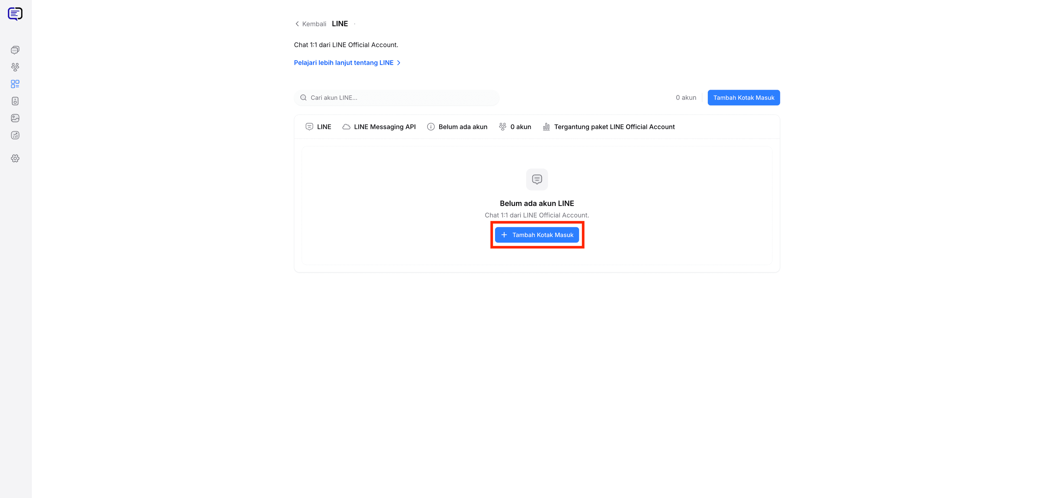
Task: Open the sidebar icon below the blue grid
Action: click(x=15, y=101)
